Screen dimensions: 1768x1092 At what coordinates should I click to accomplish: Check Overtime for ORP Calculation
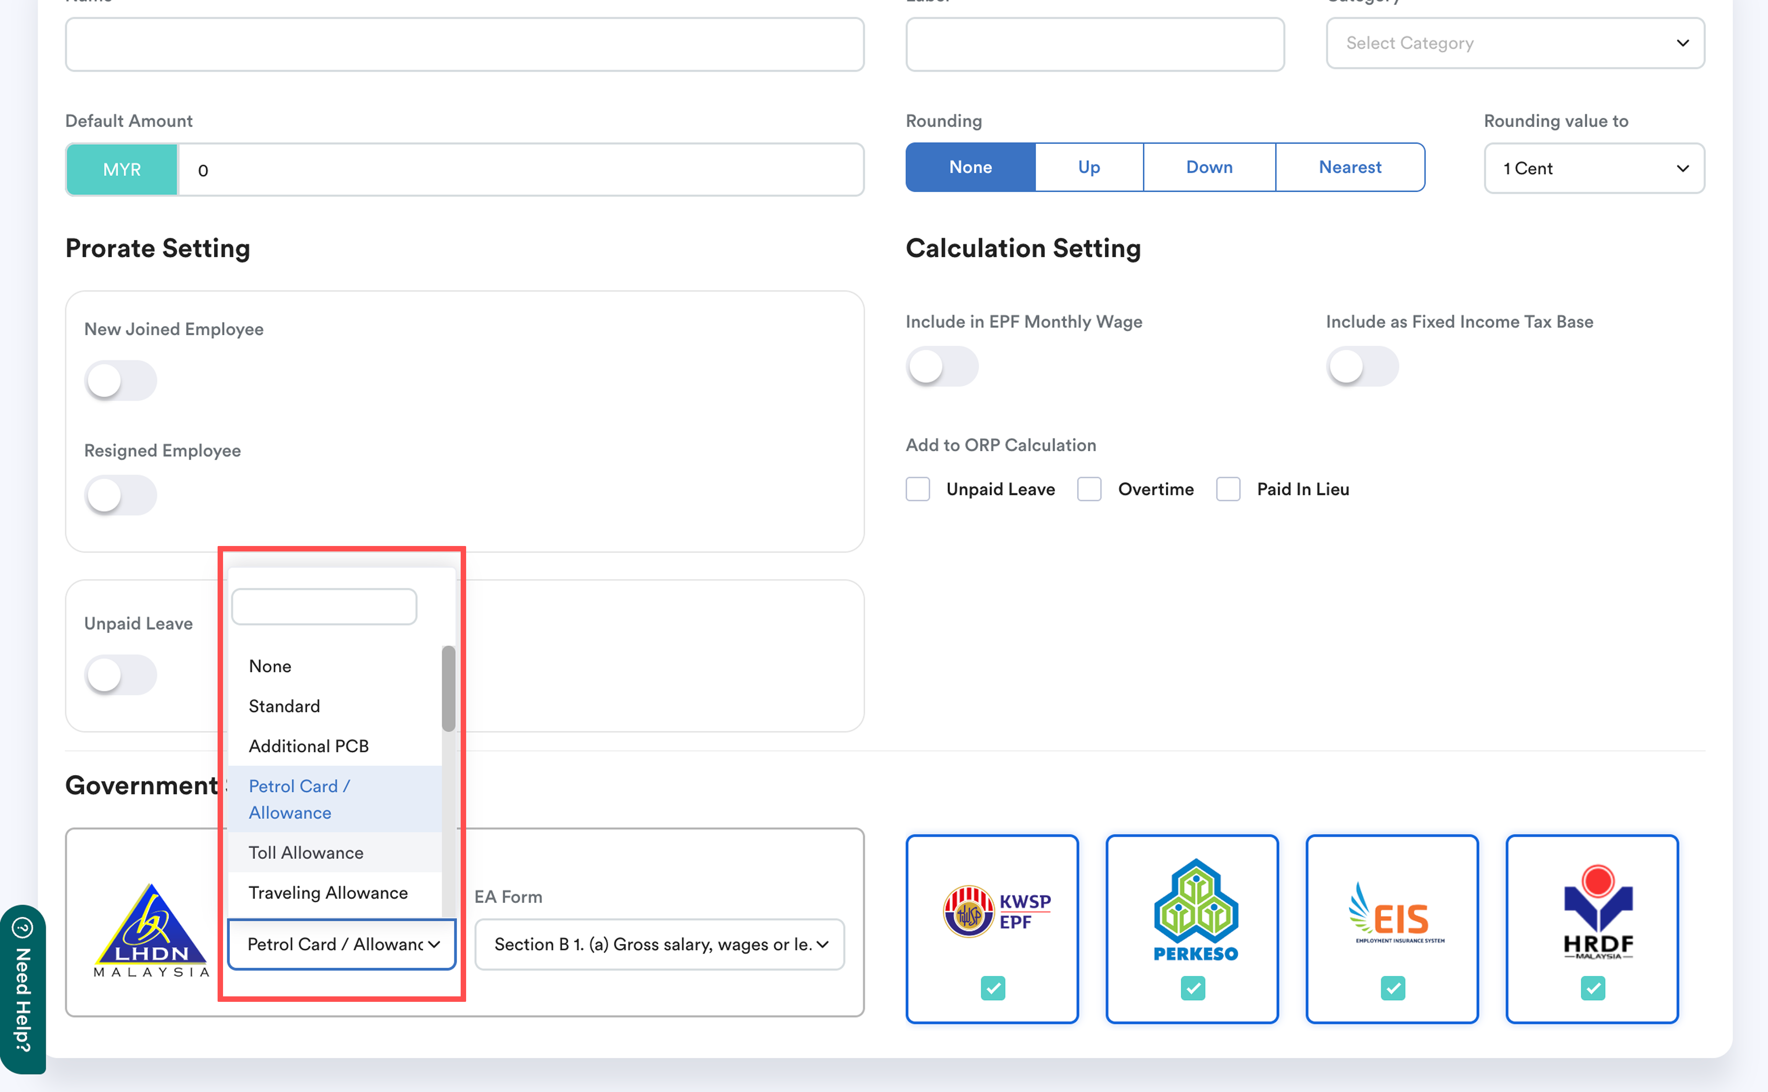click(1089, 489)
